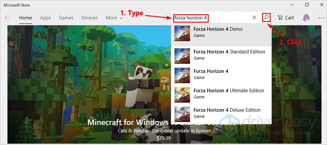Minimize the Microsoft Store window
Viewport: 327px width, 145px height.
coord(292,5)
